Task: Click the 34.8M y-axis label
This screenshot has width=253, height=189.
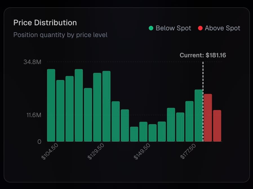Action: [32, 62]
